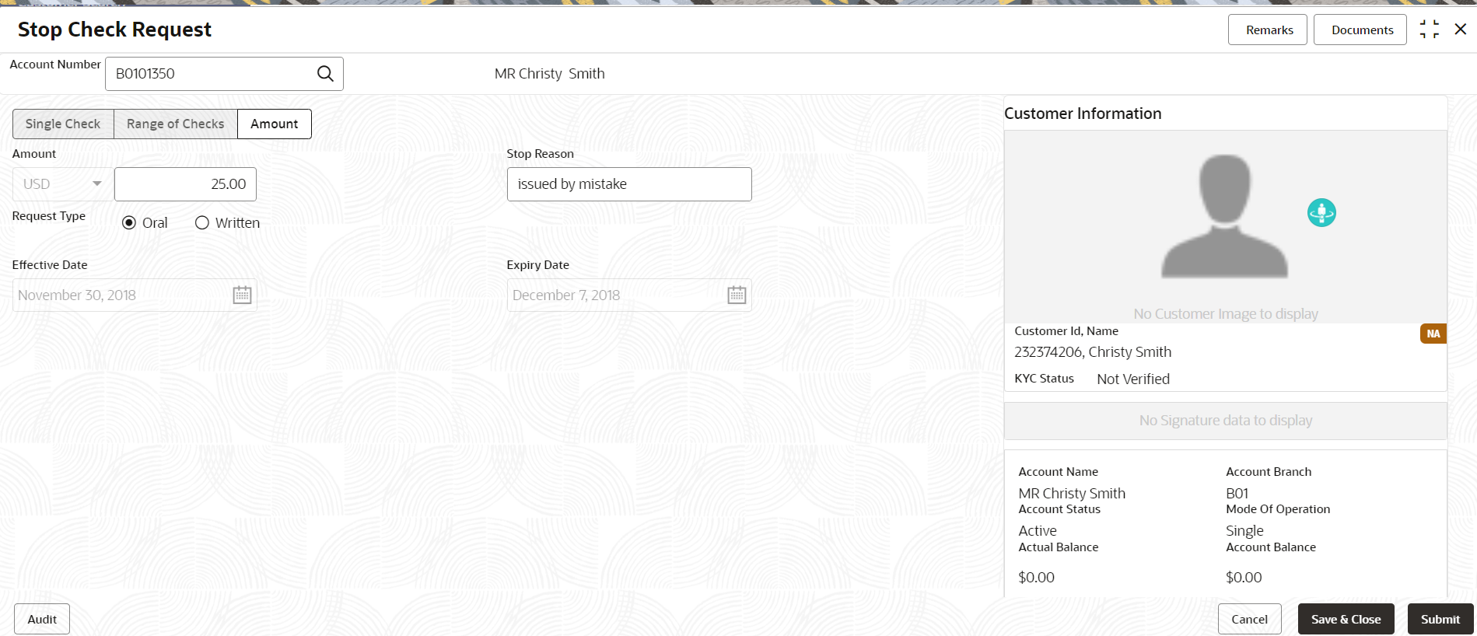Viewport: 1477px width, 636px height.
Task: Click the 'No Signature data to display' panel
Action: 1226,421
